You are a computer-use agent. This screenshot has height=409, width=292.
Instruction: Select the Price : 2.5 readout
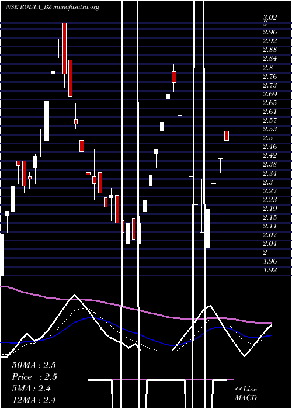[x=34, y=377]
